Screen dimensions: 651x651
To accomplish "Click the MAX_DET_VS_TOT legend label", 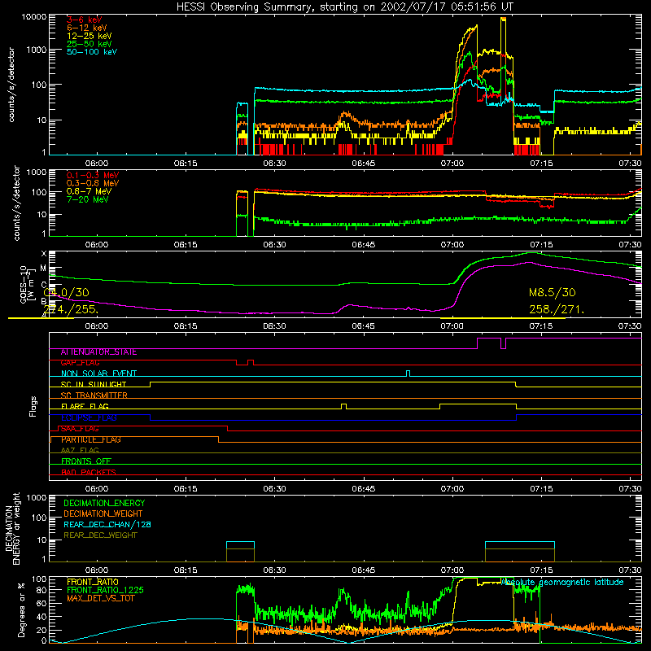I will click(101, 599).
